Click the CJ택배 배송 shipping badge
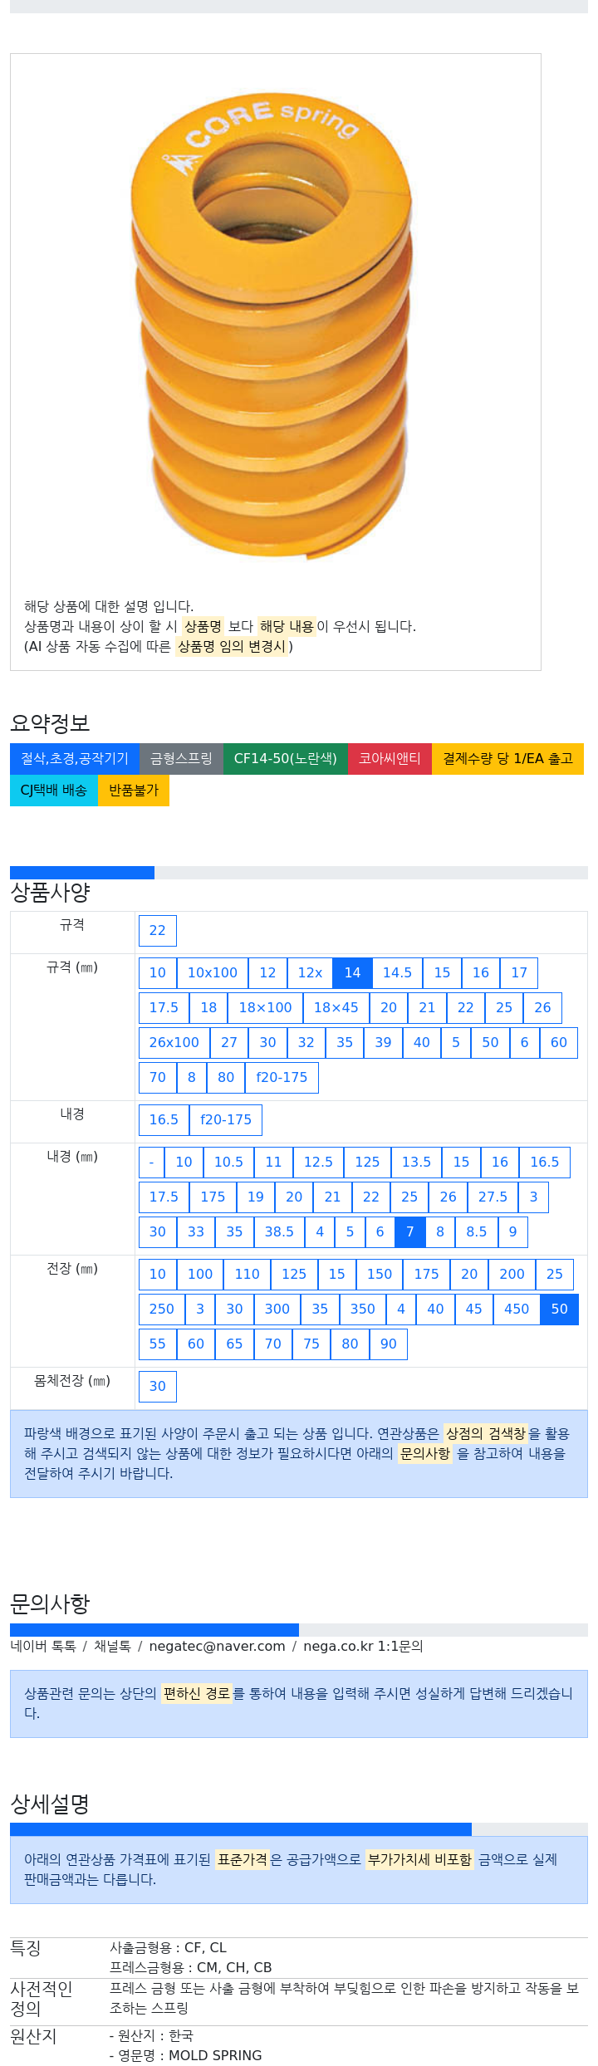Screen dimensions: 598x2066 click(54, 791)
